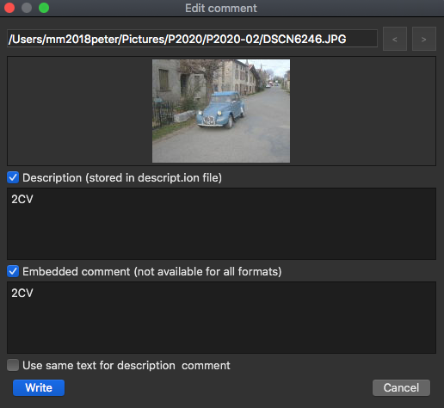Close the Edit comment window
The width and height of the screenshot is (444, 408).
9,8
